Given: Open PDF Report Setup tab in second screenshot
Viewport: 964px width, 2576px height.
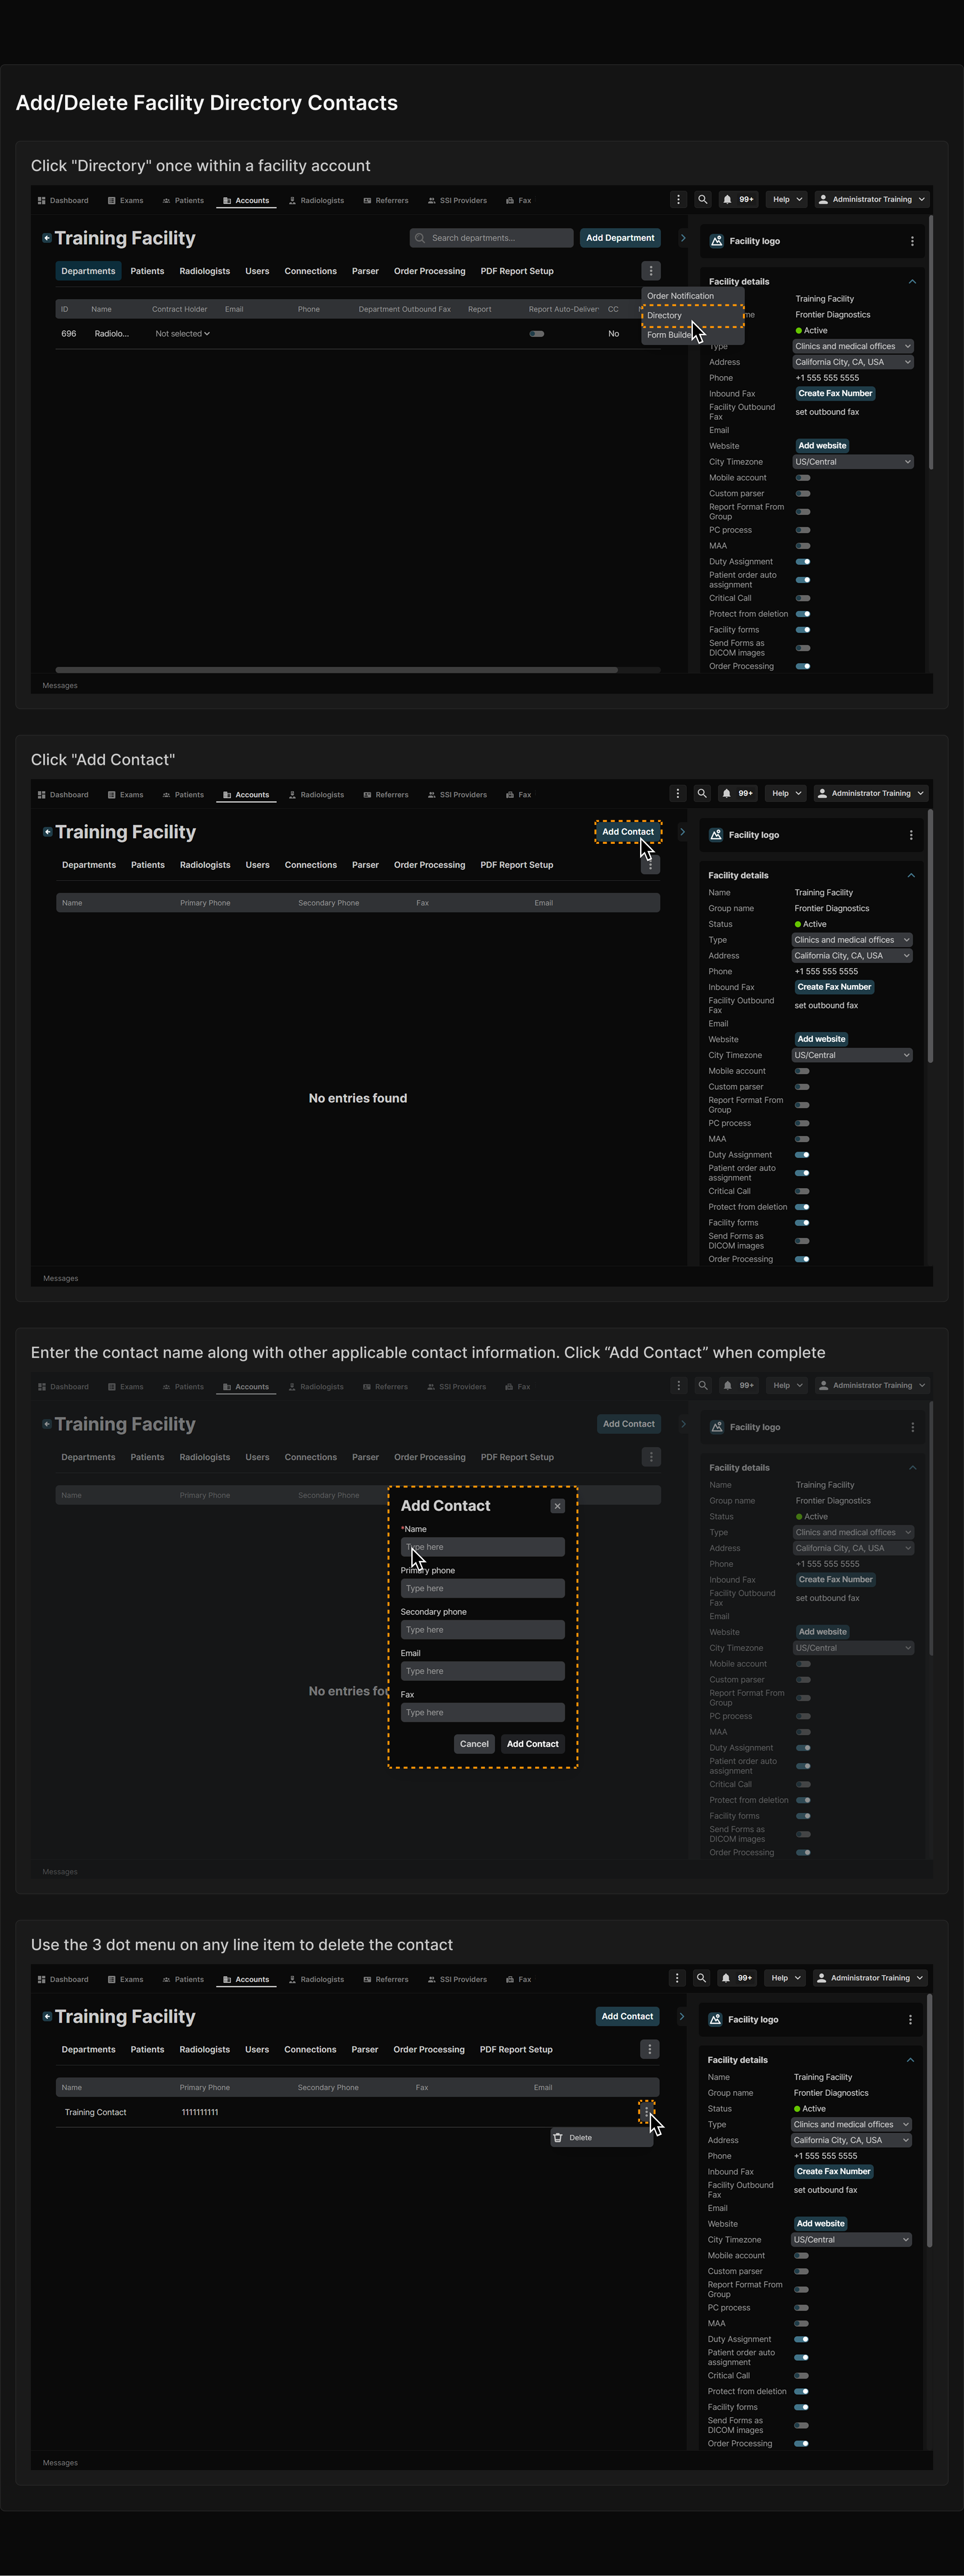Looking at the screenshot, I should (516, 865).
